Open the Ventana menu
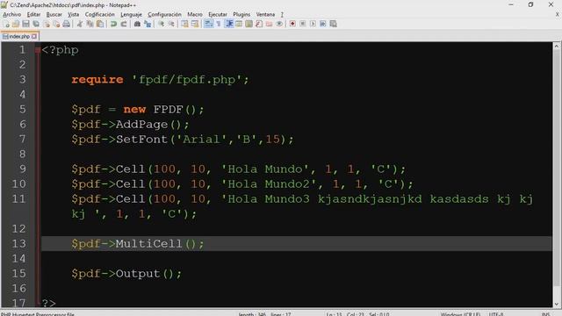This screenshot has width=562, height=316. click(x=265, y=14)
